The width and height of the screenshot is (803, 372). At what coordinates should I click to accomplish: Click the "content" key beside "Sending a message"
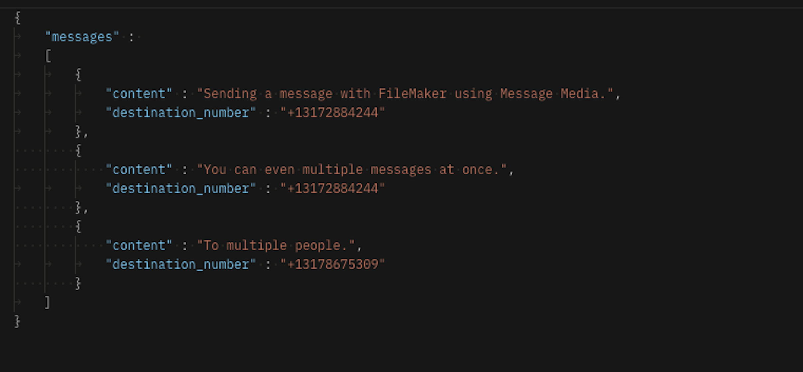[x=139, y=94]
